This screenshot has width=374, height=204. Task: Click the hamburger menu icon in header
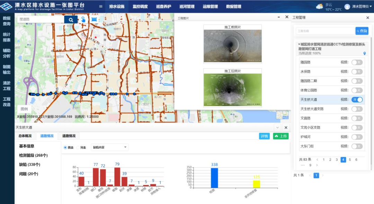tap(101, 7)
